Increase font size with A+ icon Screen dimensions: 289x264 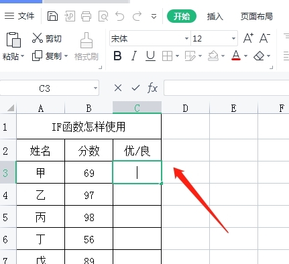tap(248, 38)
